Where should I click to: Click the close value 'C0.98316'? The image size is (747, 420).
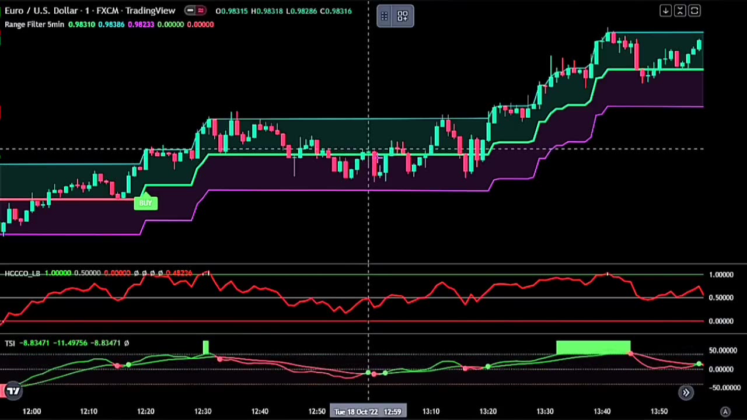click(x=335, y=10)
